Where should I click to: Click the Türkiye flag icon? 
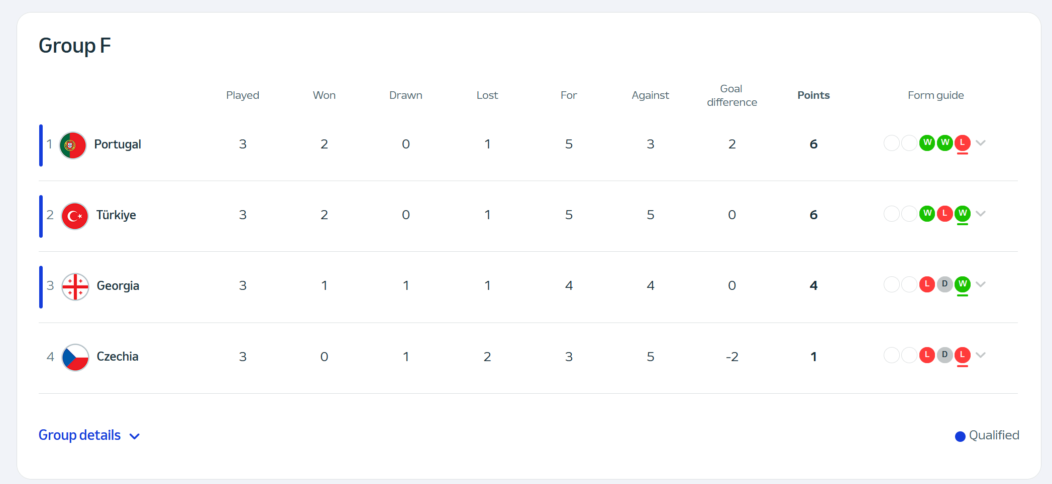74,216
